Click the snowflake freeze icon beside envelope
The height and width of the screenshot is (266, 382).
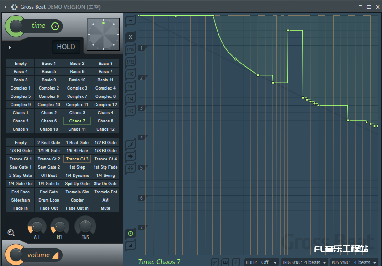pyautogui.click(x=130, y=169)
